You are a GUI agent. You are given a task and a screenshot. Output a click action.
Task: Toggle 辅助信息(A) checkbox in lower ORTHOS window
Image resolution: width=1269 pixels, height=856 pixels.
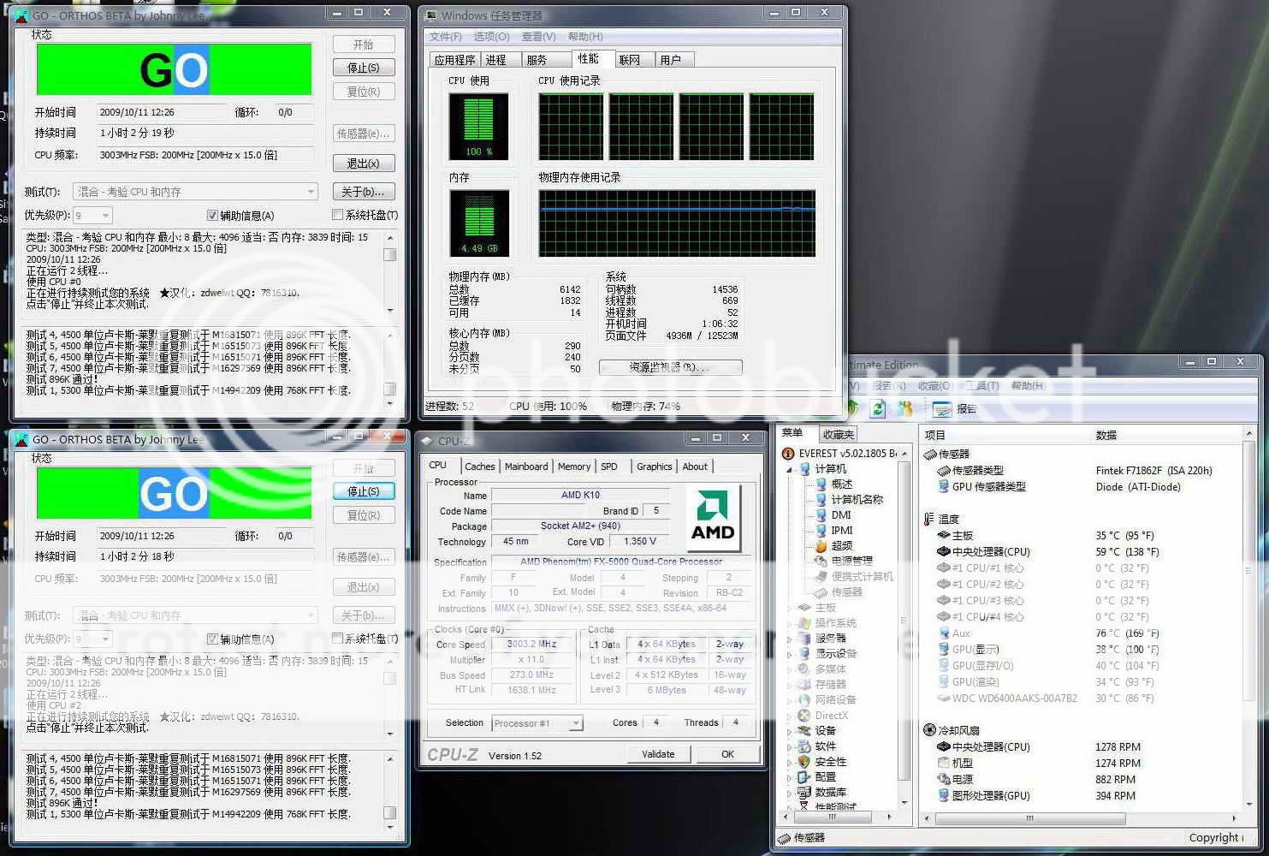pyautogui.click(x=212, y=639)
